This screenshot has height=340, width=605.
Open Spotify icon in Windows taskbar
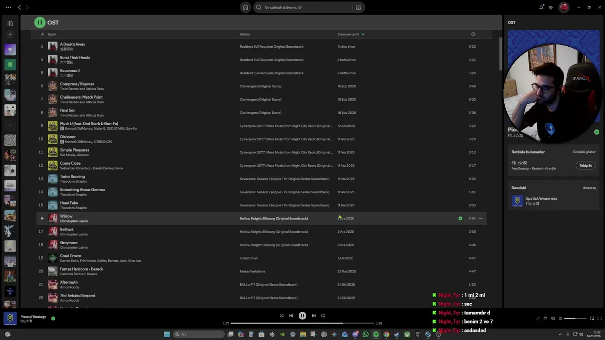pyautogui.click(x=376, y=334)
